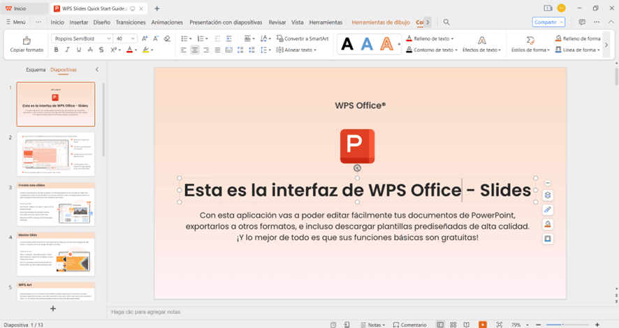Toggle underline formatting
This screenshot has height=328, width=619.
(x=79, y=50)
